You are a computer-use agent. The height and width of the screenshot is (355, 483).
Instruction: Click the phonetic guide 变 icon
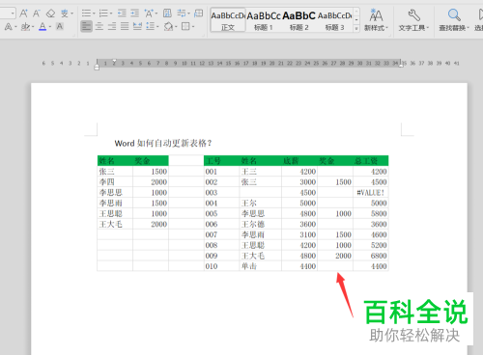pyautogui.click(x=65, y=14)
